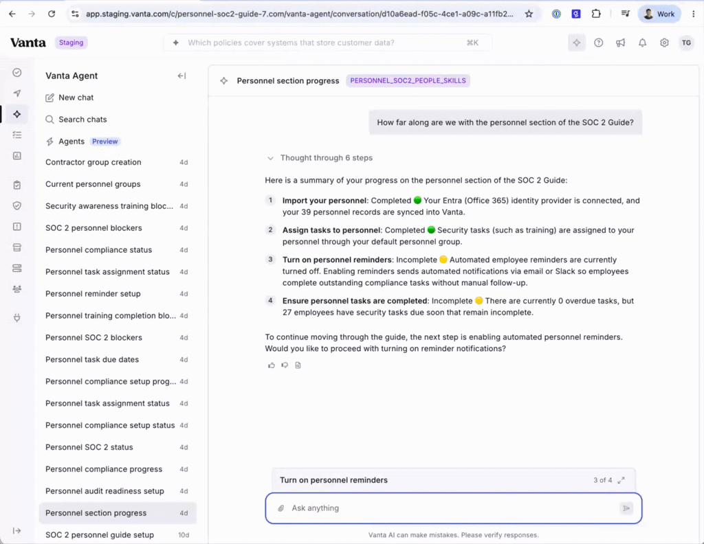Open 'SOC 2 personnel blockers' chat

(x=117, y=228)
